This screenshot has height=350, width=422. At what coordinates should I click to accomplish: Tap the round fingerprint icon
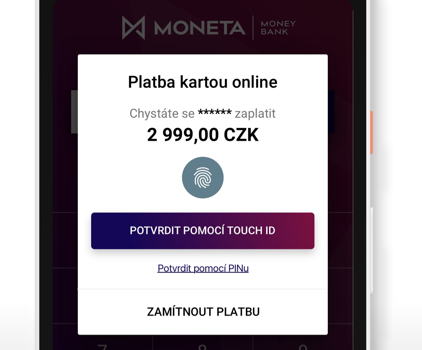(x=203, y=178)
